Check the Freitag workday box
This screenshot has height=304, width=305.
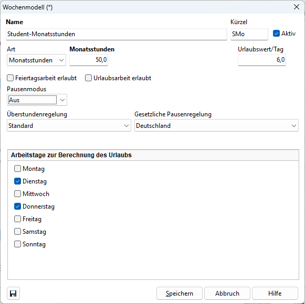click(17, 219)
